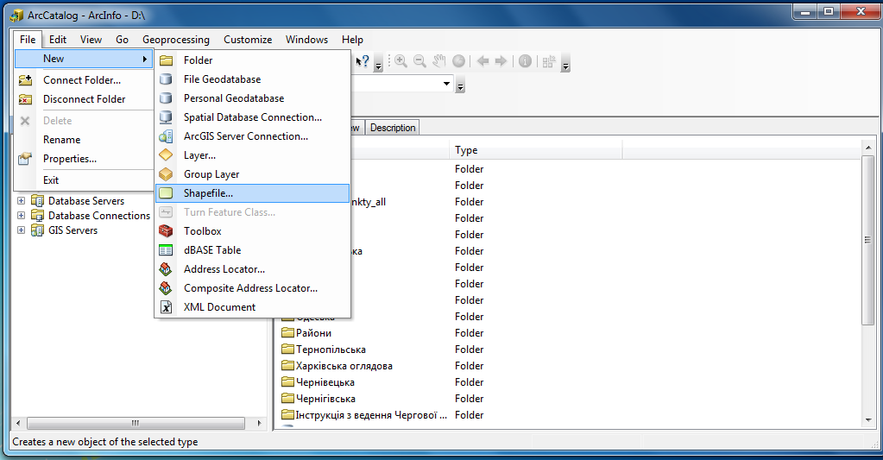Open the Edit menu

tap(58, 40)
